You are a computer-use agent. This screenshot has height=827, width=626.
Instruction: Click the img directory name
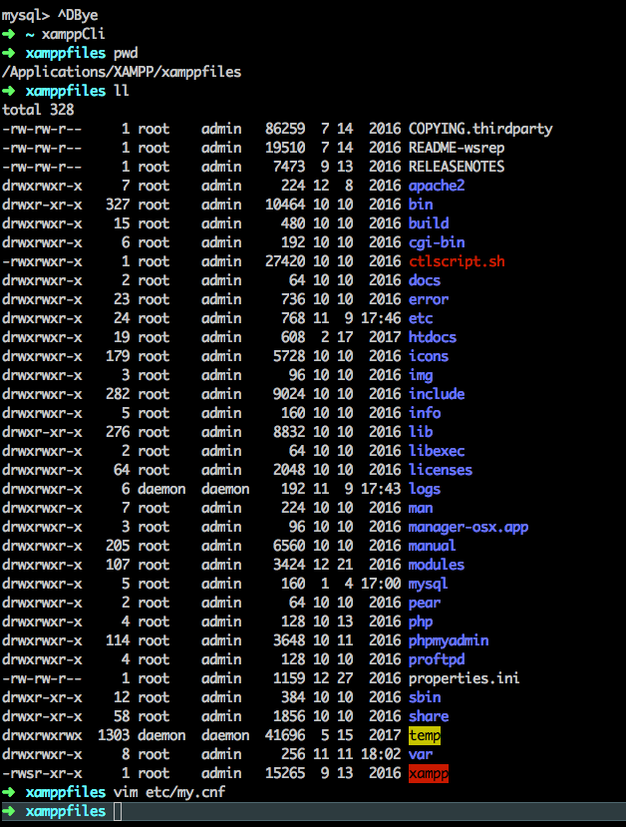coord(421,375)
